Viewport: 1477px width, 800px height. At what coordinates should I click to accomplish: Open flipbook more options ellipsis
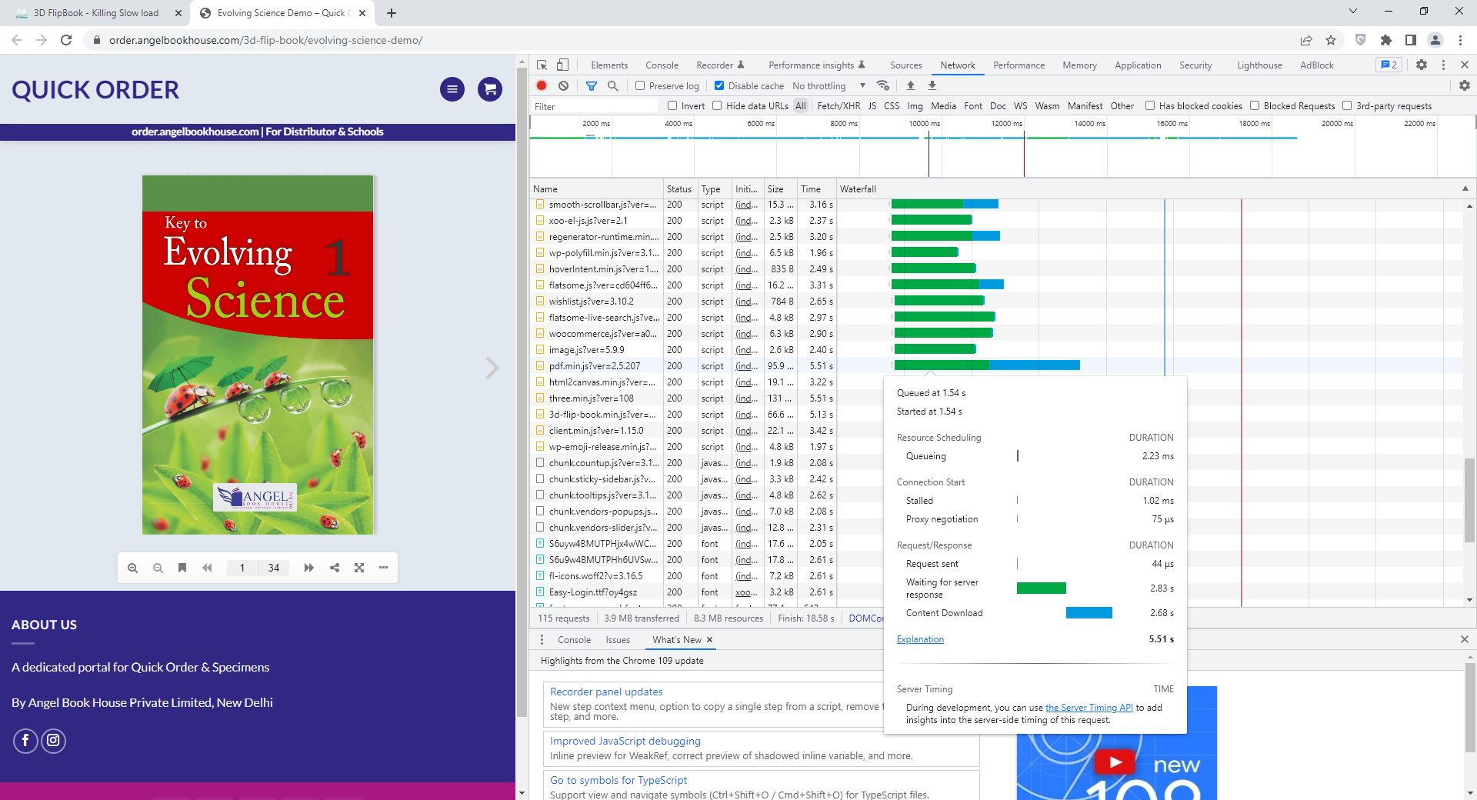coord(383,568)
